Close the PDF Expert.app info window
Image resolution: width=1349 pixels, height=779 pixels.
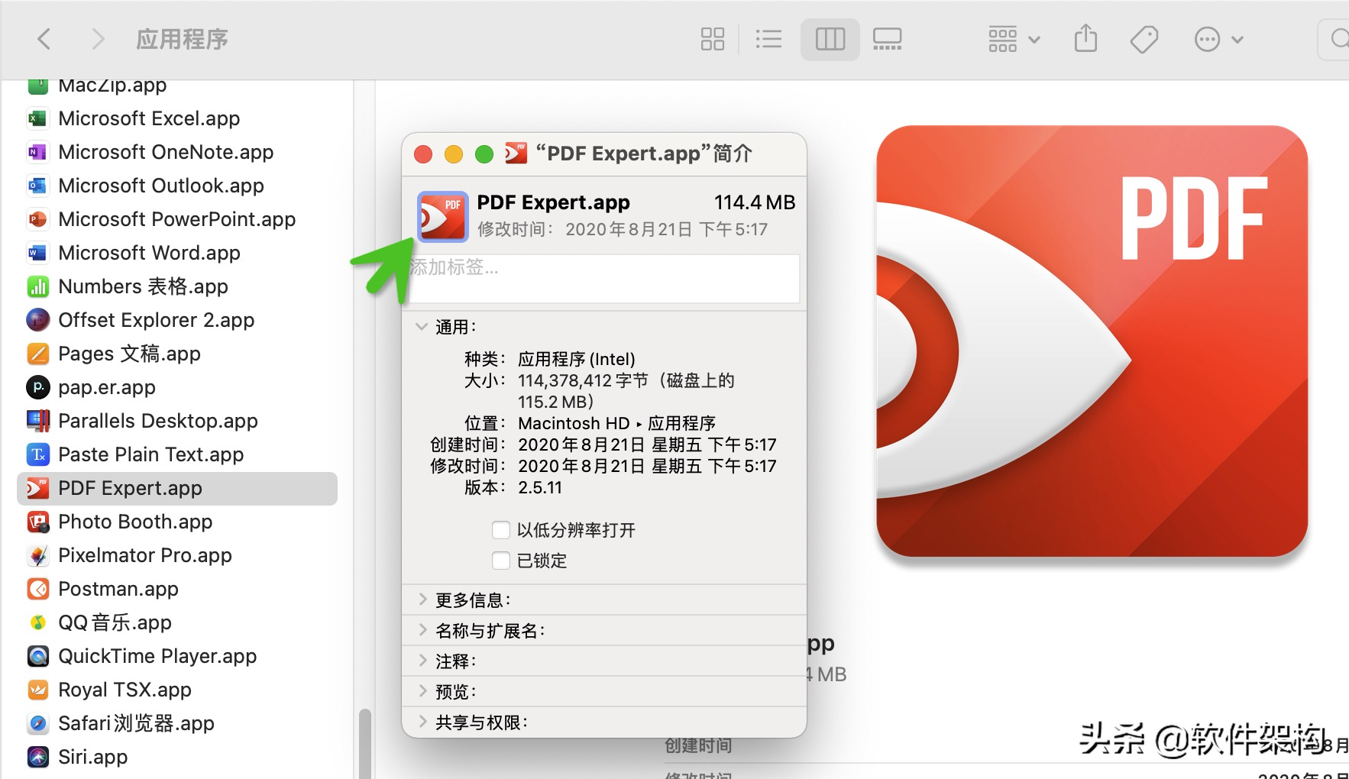tap(423, 154)
